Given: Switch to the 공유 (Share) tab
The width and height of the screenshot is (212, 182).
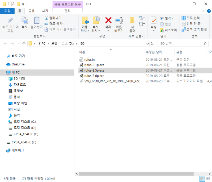Looking at the screenshot, I should pyautogui.click(x=32, y=11).
